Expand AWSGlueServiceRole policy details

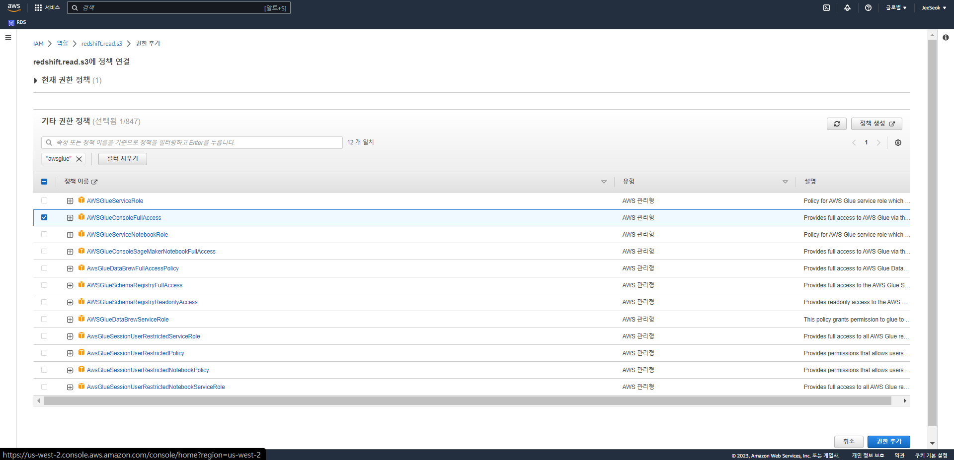(x=70, y=201)
